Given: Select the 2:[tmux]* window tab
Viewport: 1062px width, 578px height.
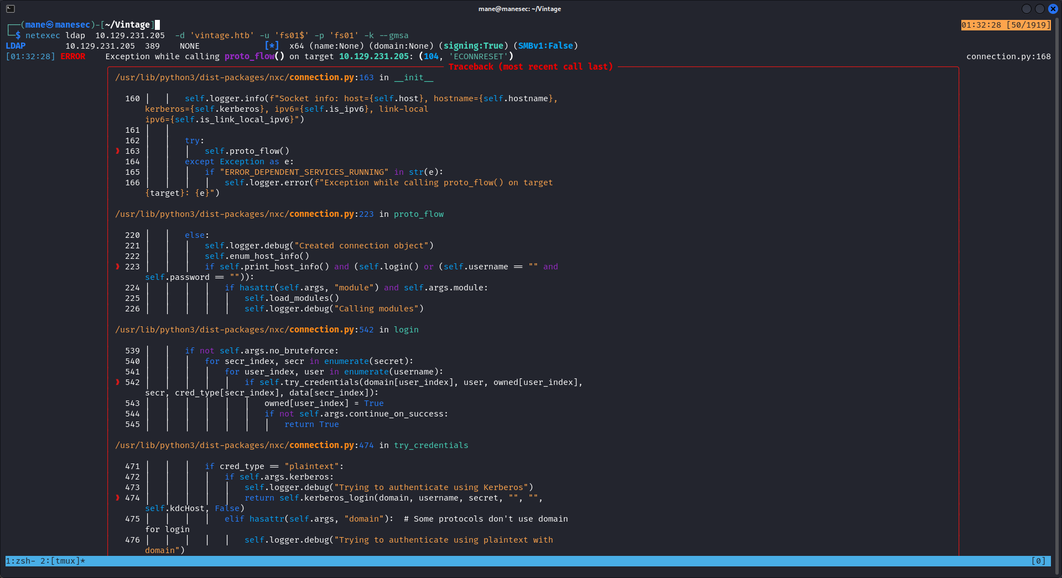Looking at the screenshot, I should [x=63, y=561].
